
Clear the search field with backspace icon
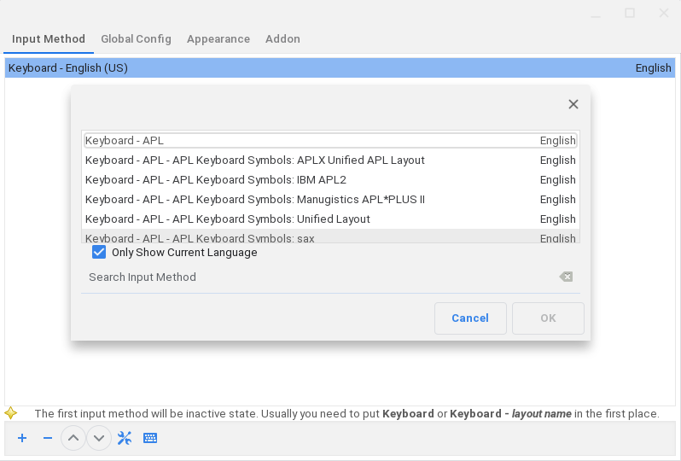click(x=566, y=277)
